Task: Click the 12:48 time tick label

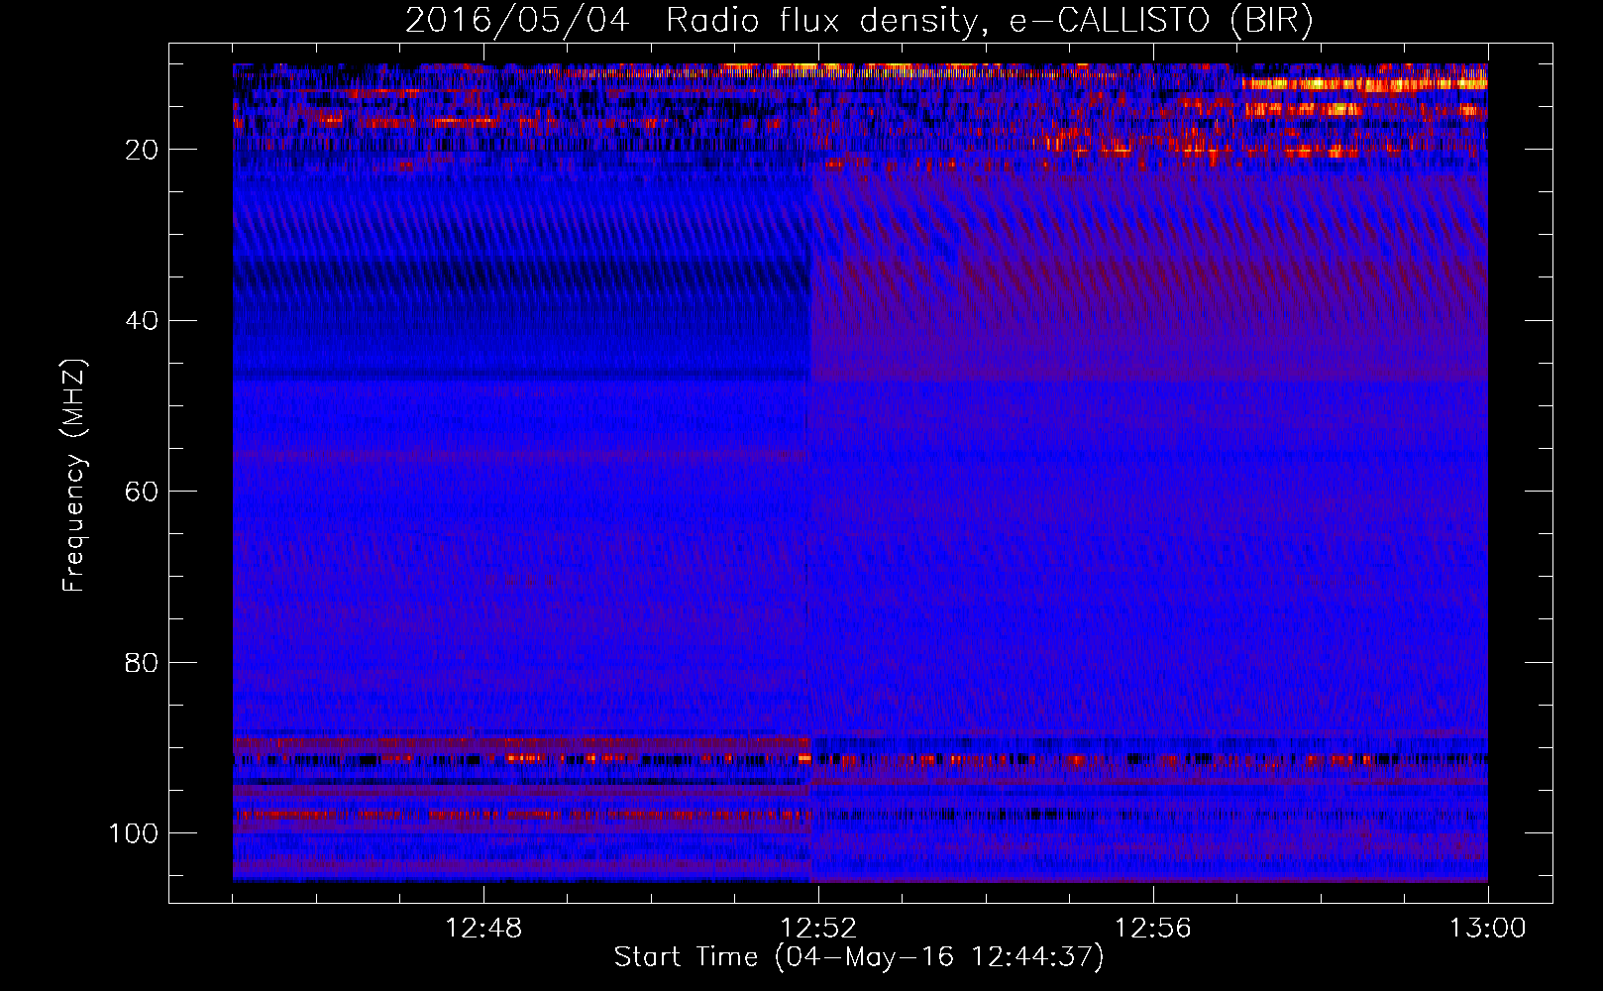Action: 483,929
